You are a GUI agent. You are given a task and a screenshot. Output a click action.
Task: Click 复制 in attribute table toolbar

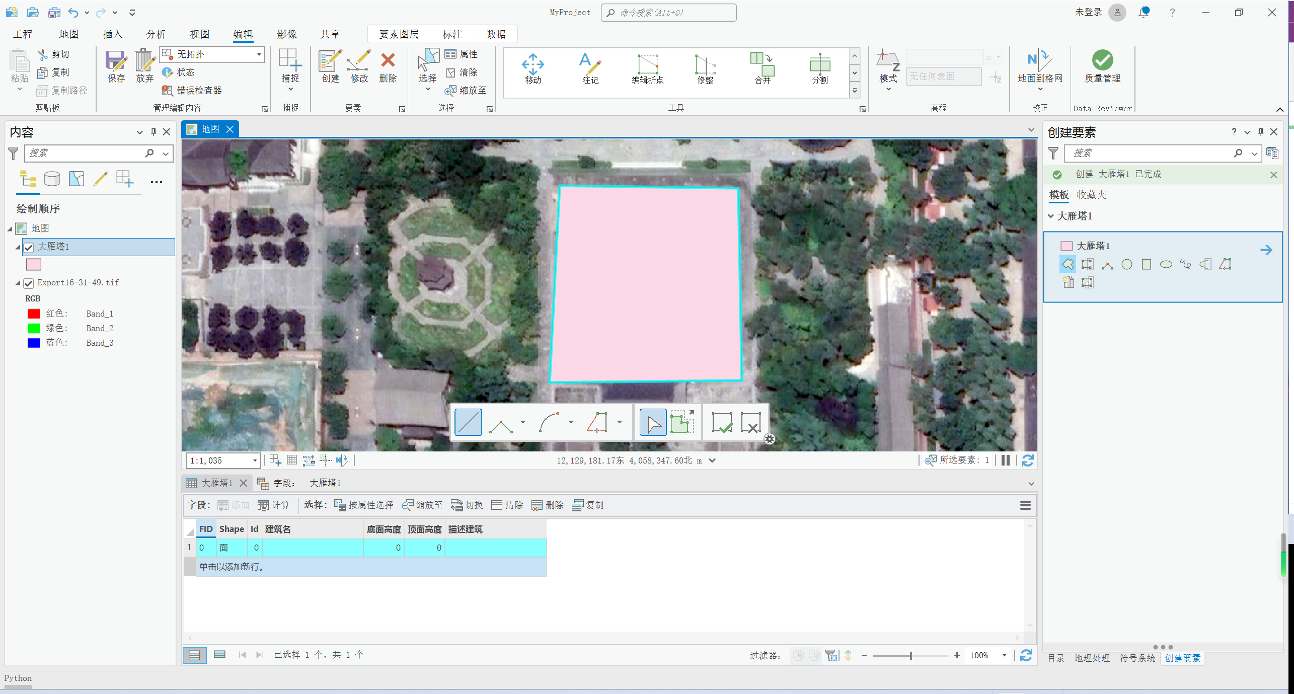(x=588, y=505)
